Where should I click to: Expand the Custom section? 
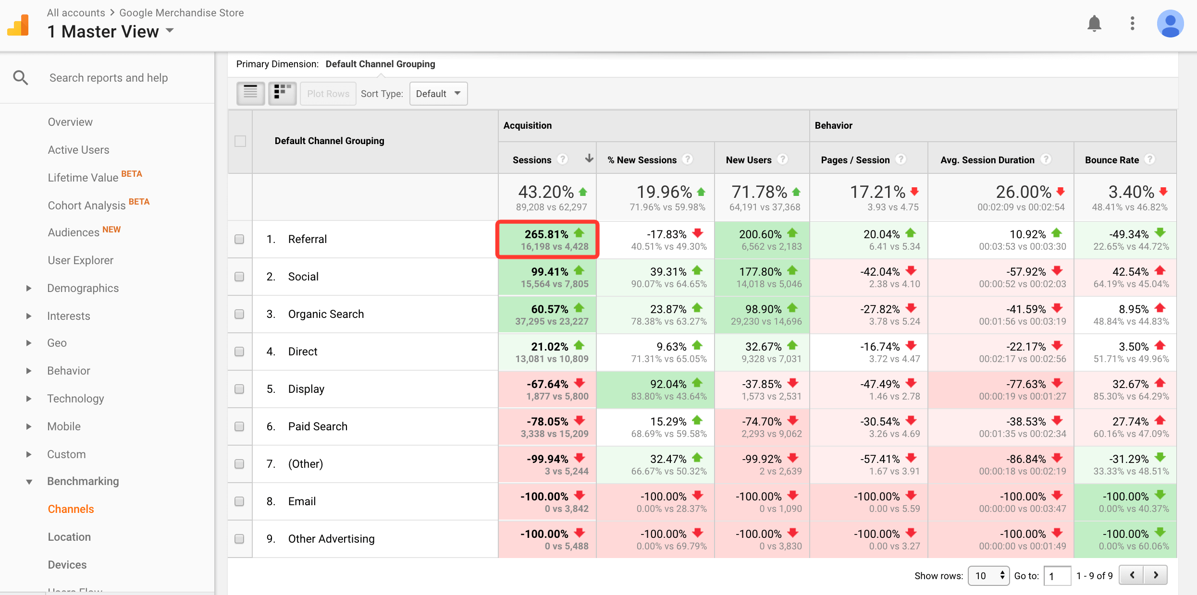[x=29, y=454]
